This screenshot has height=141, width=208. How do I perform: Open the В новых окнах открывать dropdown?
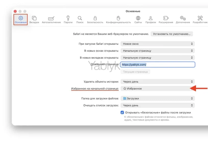coord(157,51)
